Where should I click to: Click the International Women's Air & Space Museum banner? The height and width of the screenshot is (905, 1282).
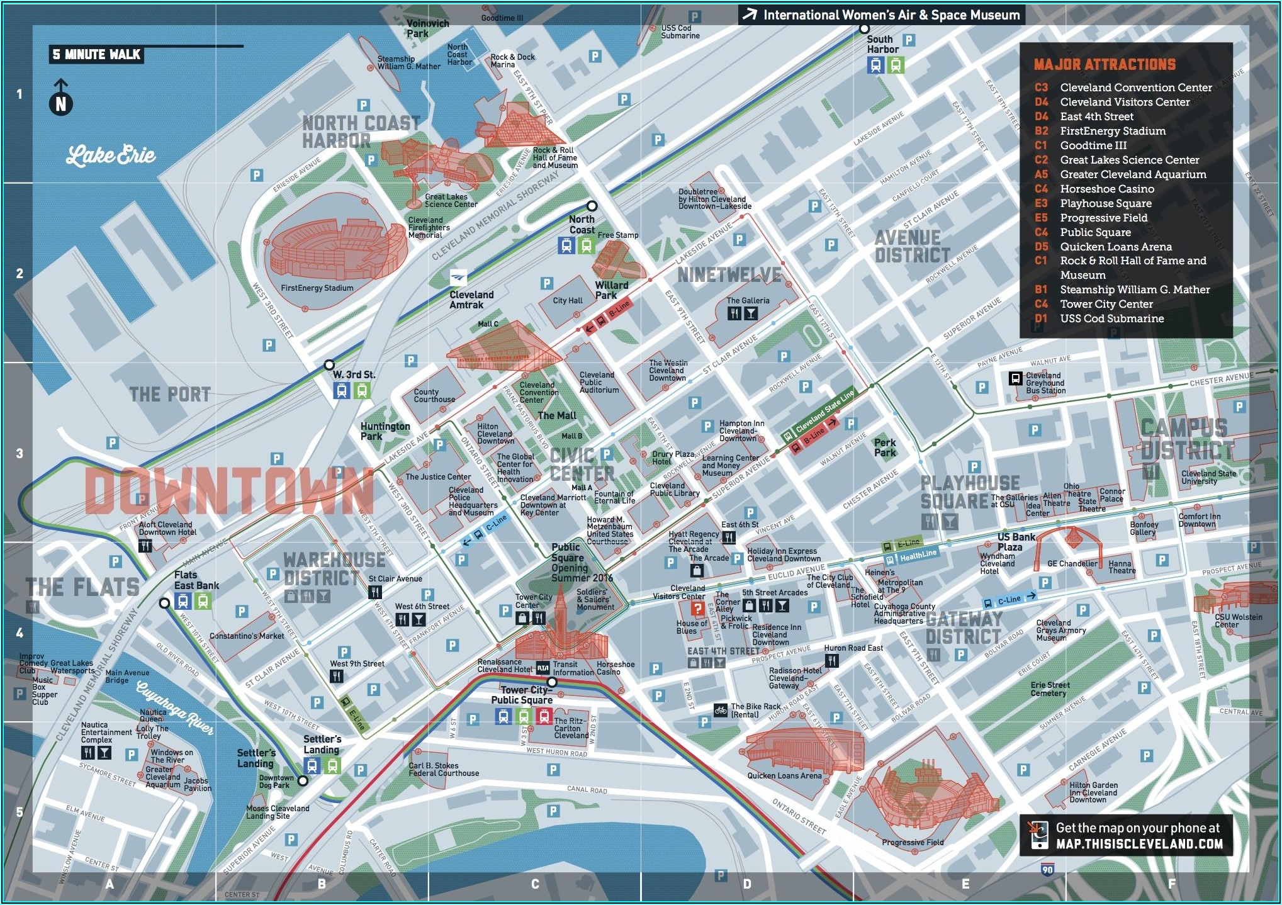(x=881, y=15)
